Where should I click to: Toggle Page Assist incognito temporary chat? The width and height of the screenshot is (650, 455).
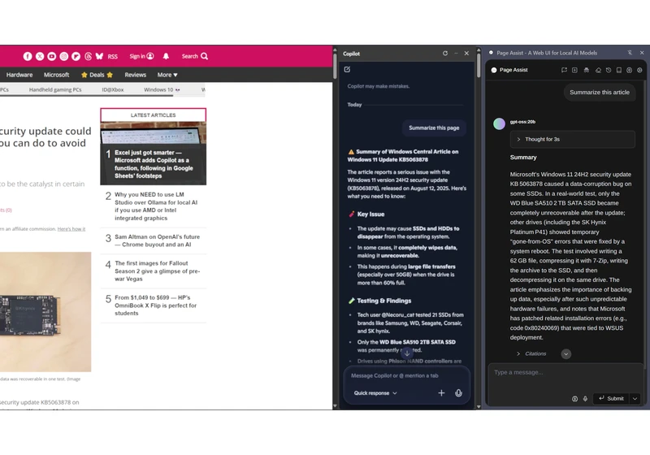(x=586, y=70)
